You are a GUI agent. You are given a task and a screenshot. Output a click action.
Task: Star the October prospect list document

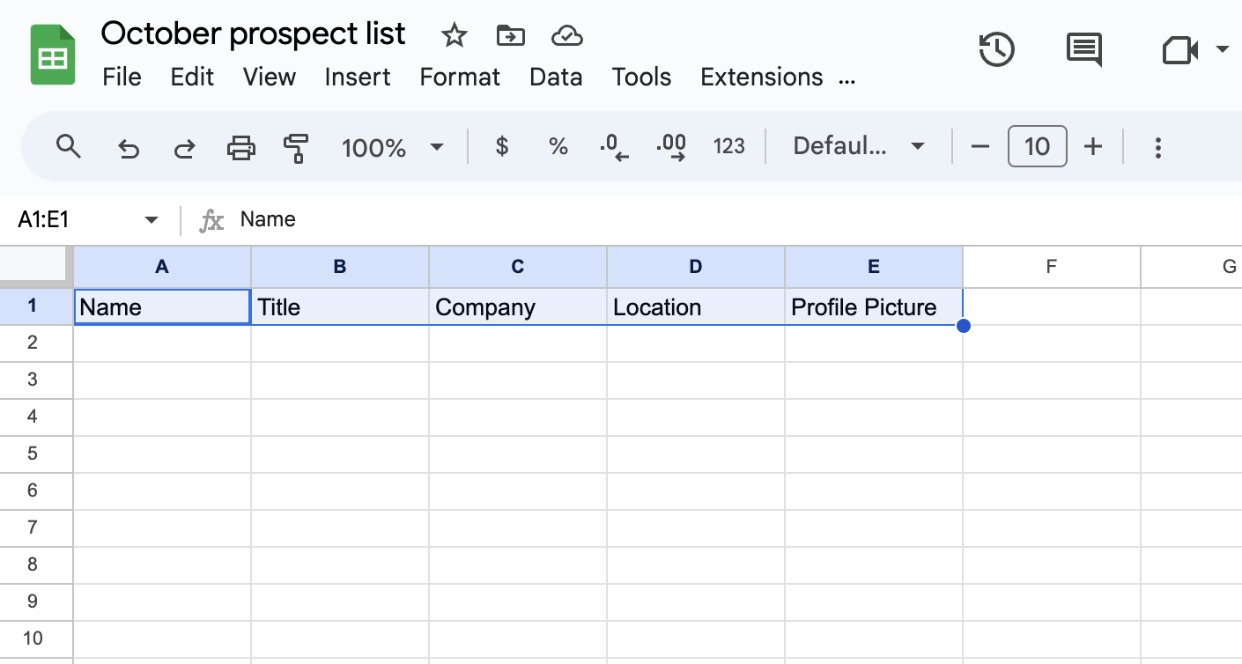(454, 35)
